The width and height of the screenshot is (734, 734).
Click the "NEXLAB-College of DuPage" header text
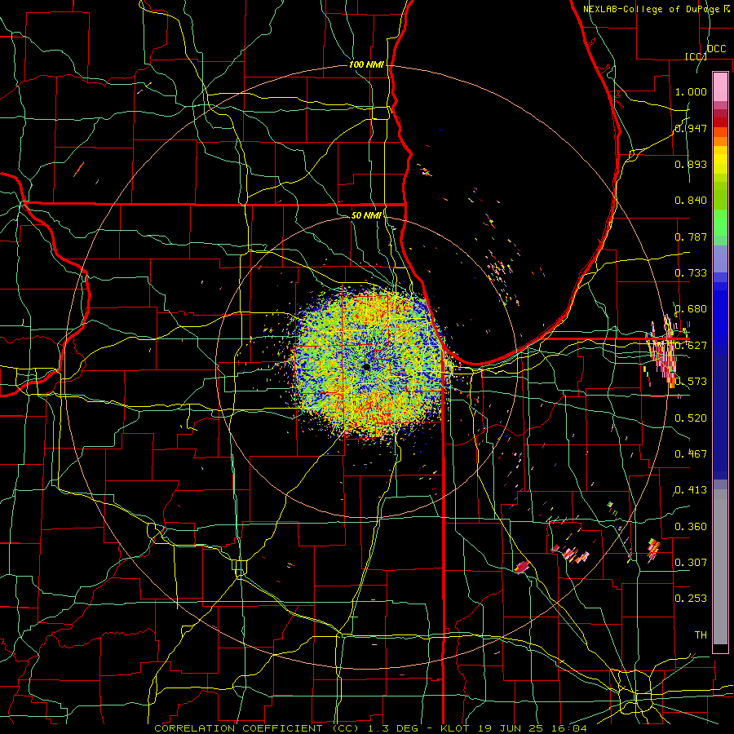pos(651,9)
